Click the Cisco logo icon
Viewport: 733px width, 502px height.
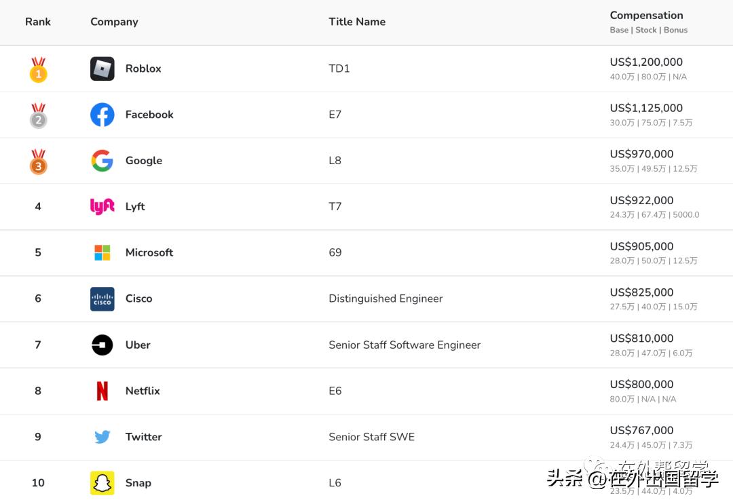click(x=102, y=298)
